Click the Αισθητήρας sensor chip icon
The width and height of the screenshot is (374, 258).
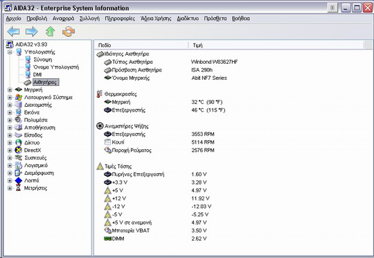tap(28, 83)
